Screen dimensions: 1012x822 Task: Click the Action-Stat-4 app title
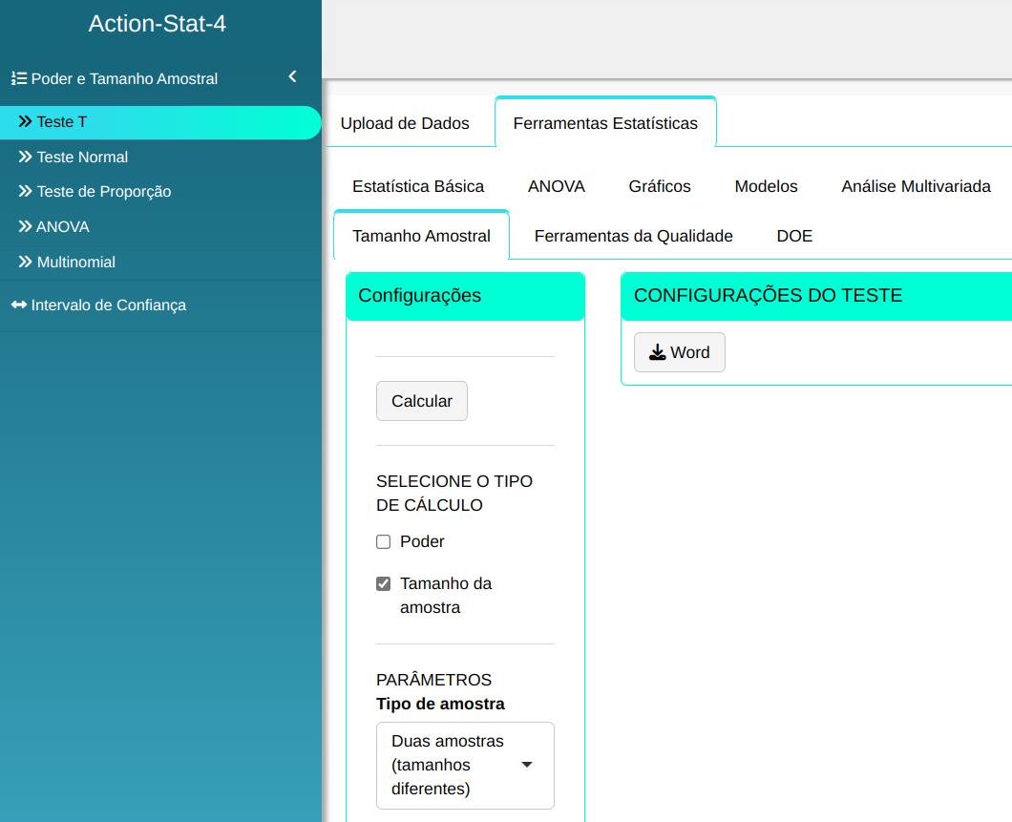(x=158, y=24)
